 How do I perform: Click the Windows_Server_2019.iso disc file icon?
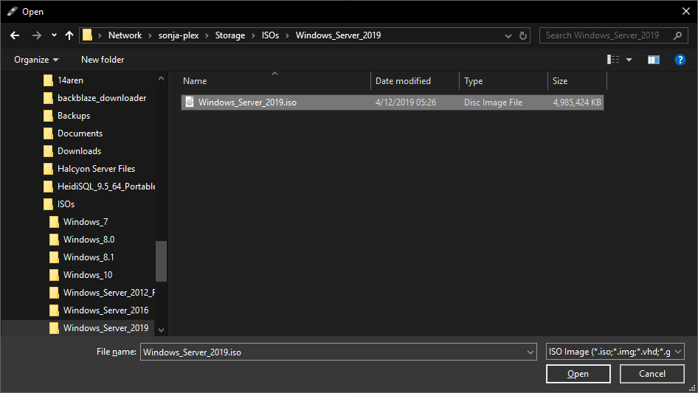[190, 102]
